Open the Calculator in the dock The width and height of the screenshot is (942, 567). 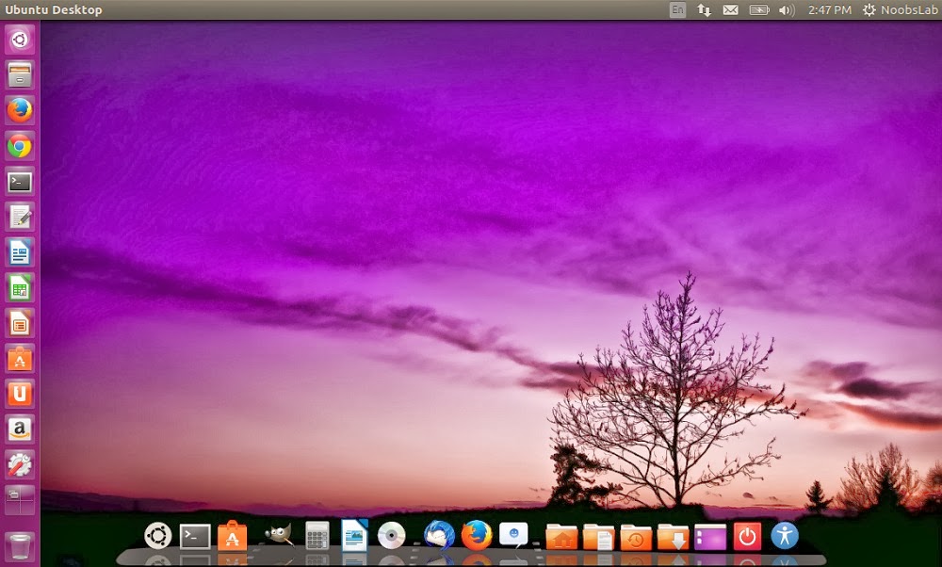[317, 536]
